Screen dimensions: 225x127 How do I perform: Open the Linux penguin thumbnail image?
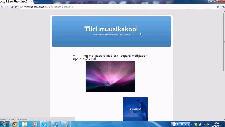coord(135,109)
